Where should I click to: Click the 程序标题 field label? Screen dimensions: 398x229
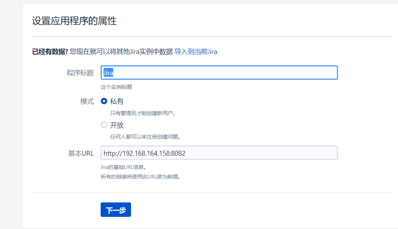coord(80,73)
